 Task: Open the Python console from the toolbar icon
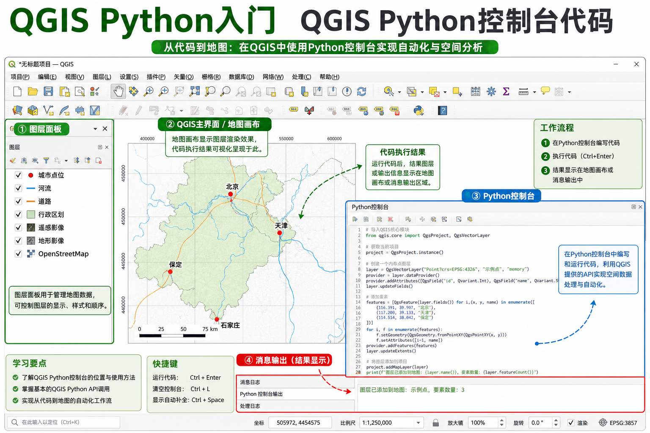click(419, 110)
